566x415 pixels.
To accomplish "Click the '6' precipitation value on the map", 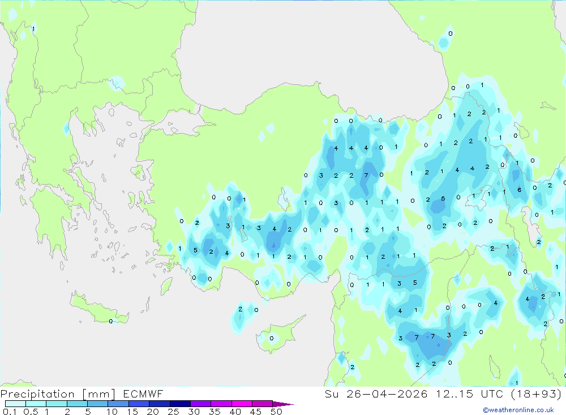I will [x=520, y=190].
